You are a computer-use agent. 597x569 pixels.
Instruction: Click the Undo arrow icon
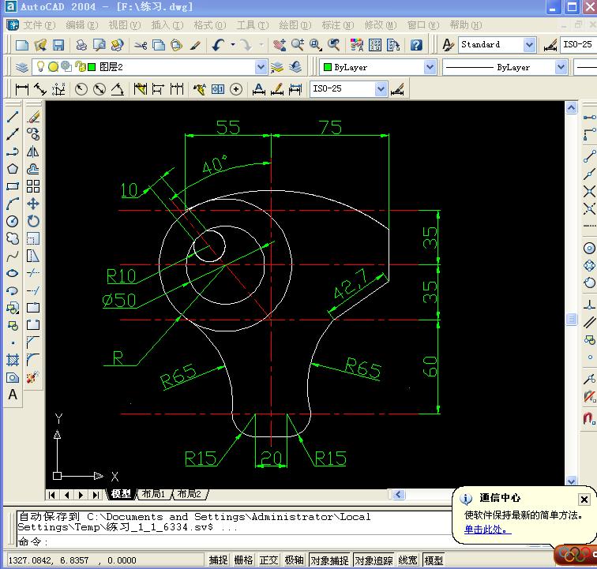pos(218,45)
